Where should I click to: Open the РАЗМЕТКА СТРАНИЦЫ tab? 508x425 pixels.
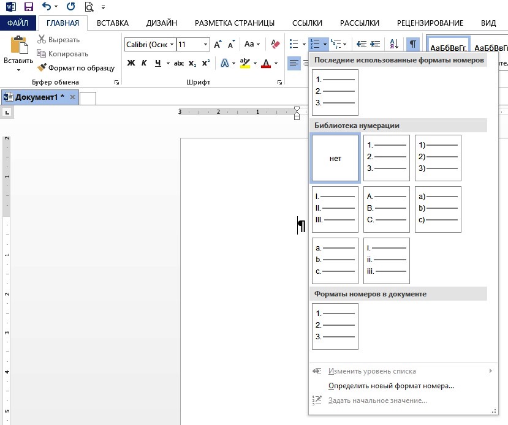[235, 23]
